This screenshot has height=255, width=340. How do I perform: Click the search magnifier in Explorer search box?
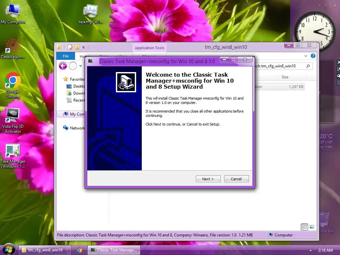pyautogui.click(x=308, y=66)
